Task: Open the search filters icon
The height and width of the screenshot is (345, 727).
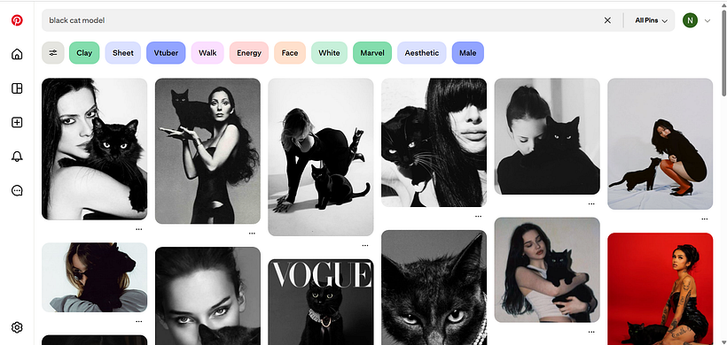Action: click(53, 53)
